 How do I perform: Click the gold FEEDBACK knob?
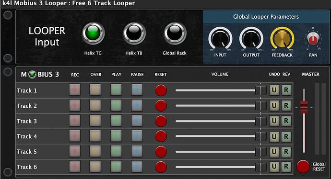click(282, 39)
